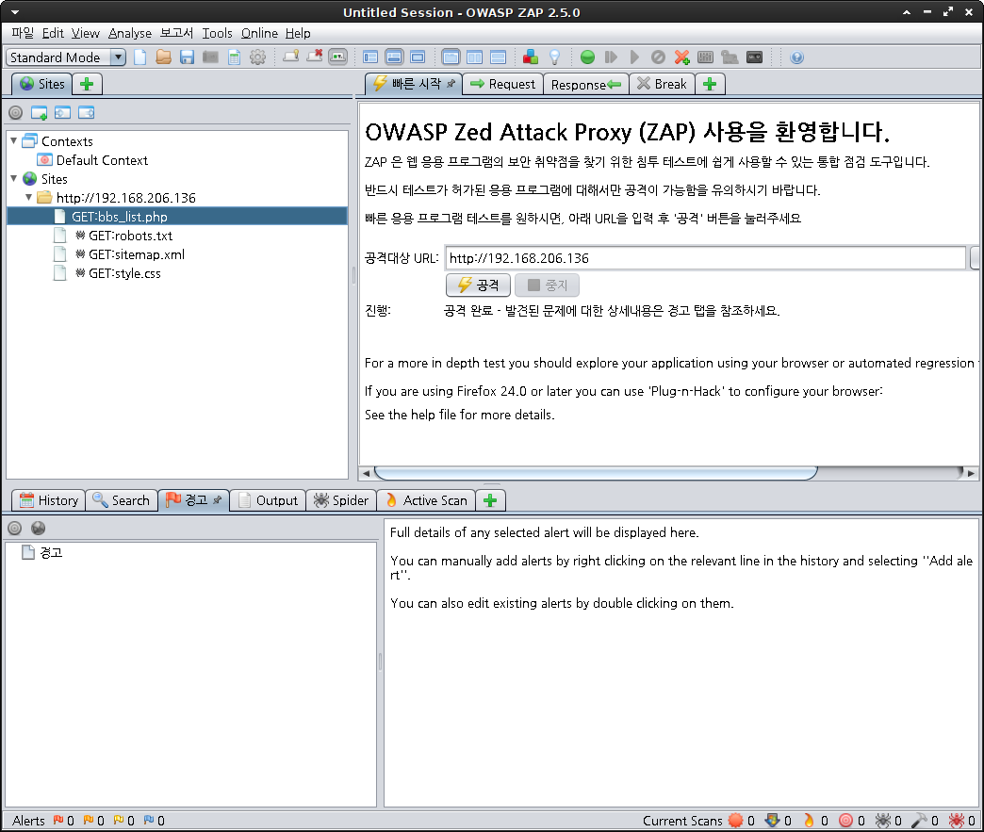
Task: Collapse the Sites tree node
Action: (x=14, y=179)
